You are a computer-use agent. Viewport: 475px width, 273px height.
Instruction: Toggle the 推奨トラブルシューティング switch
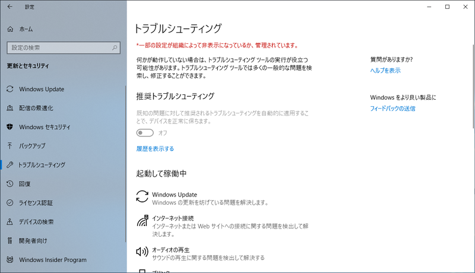tap(145, 133)
